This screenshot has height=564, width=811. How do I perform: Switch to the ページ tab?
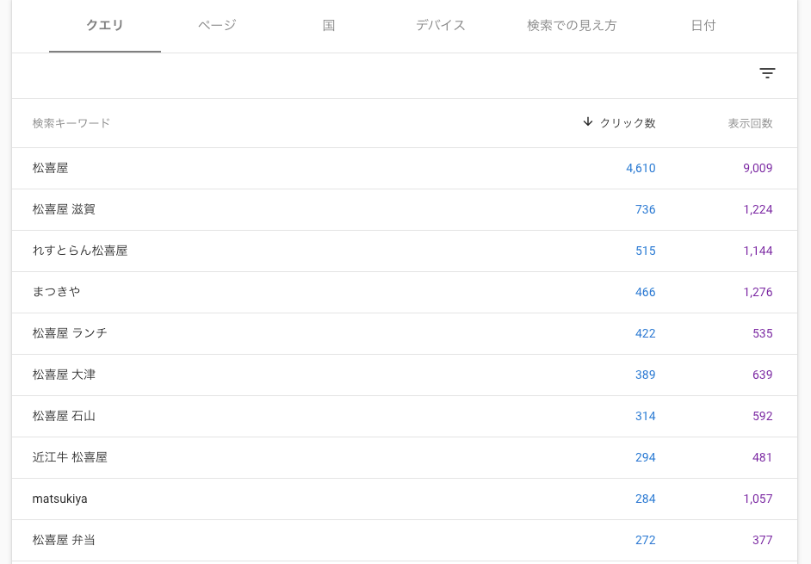pyautogui.click(x=217, y=26)
